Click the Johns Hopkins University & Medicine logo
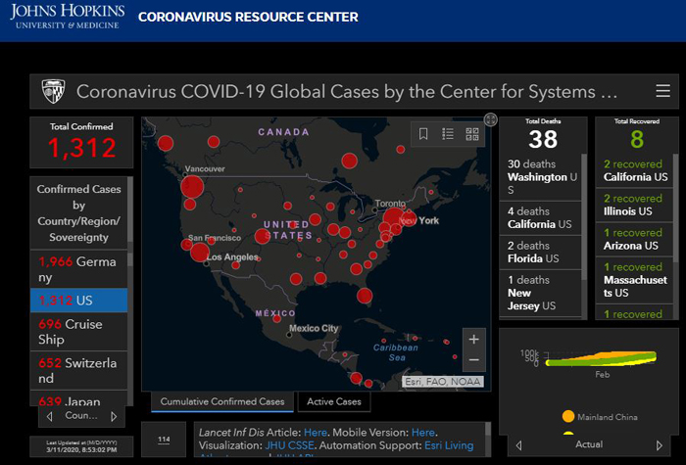 pyautogui.click(x=68, y=17)
